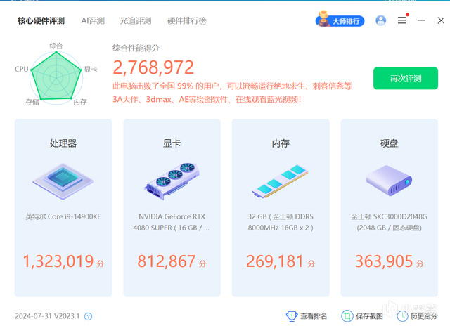The height and width of the screenshot is (326, 450).
Task: Click the 处理器 card title
Action: (x=63, y=143)
